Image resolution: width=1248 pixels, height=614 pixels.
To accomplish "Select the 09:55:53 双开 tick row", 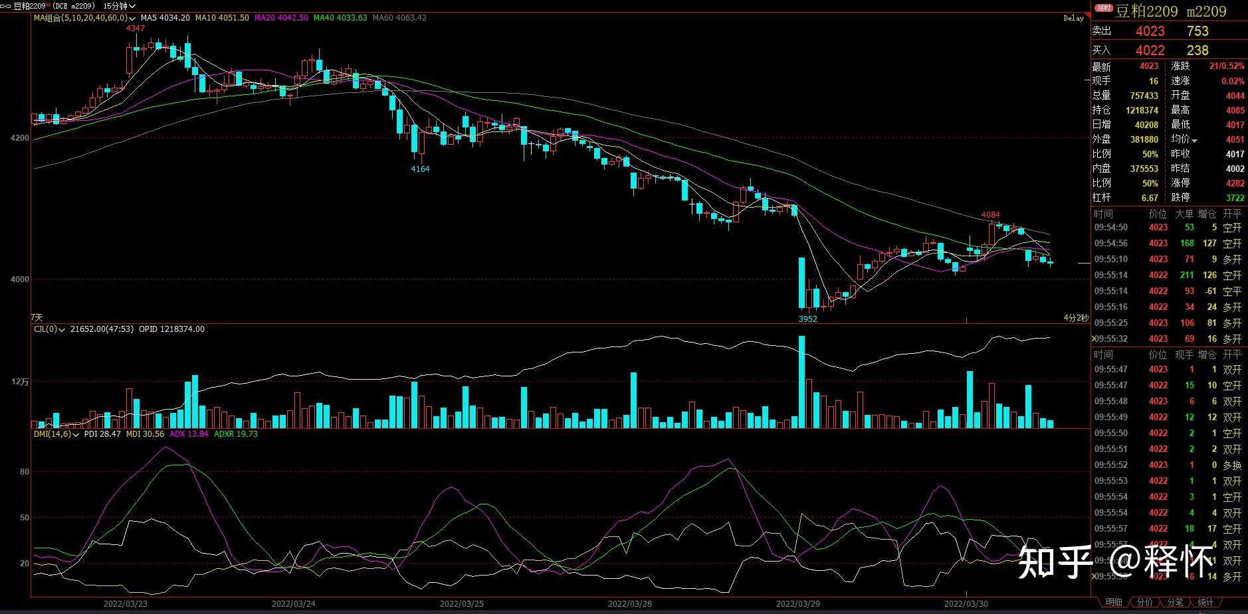I will [1170, 481].
